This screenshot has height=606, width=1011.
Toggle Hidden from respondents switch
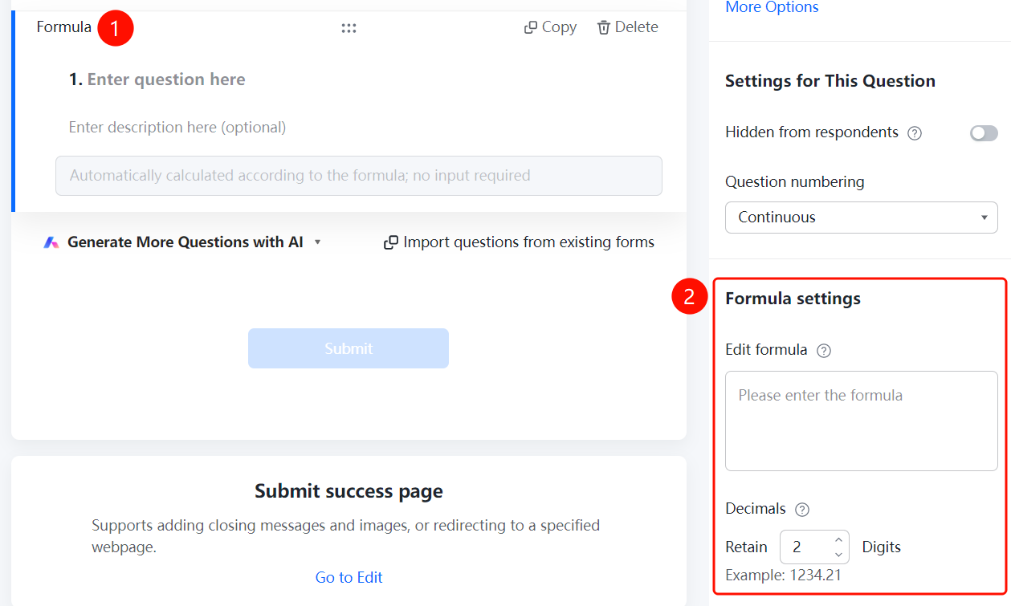coord(984,133)
